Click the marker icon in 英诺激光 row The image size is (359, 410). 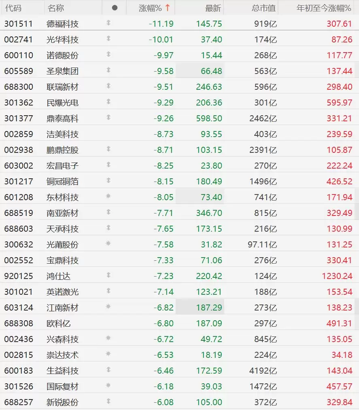[108, 291]
